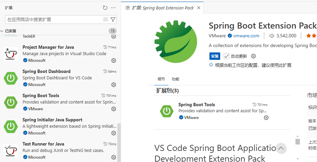317x162 pixels.
Task: Close the Spring Boot Extension Pack tab
Action: (199, 8)
